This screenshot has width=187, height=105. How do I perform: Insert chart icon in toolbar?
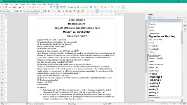tap(72, 7)
